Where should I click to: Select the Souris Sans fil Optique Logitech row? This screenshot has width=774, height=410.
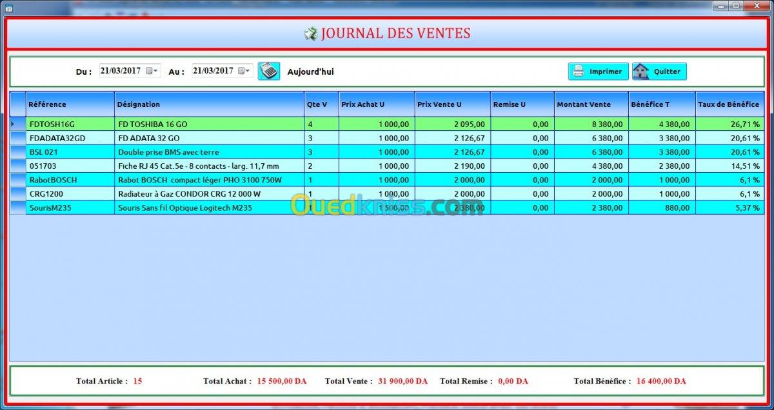(x=387, y=208)
